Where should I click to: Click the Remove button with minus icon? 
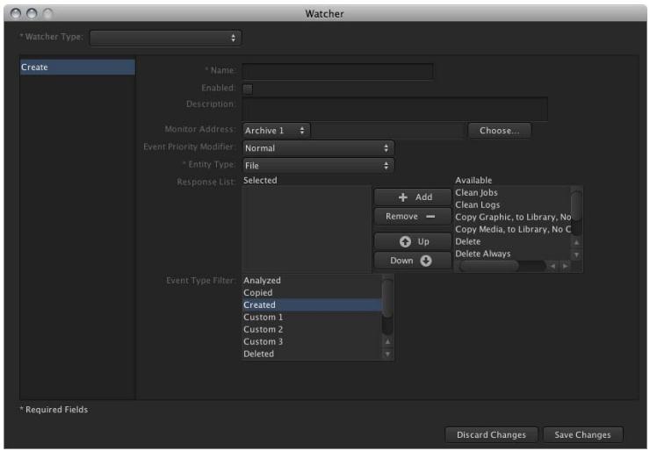413,216
